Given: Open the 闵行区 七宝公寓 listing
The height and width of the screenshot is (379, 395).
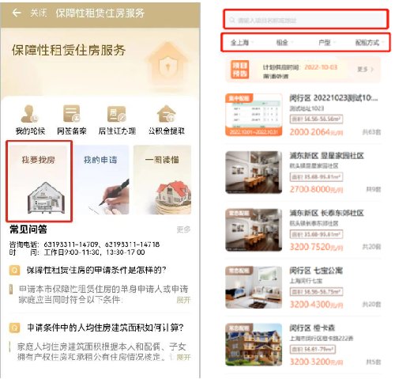Looking at the screenshot, I should 303,287.
